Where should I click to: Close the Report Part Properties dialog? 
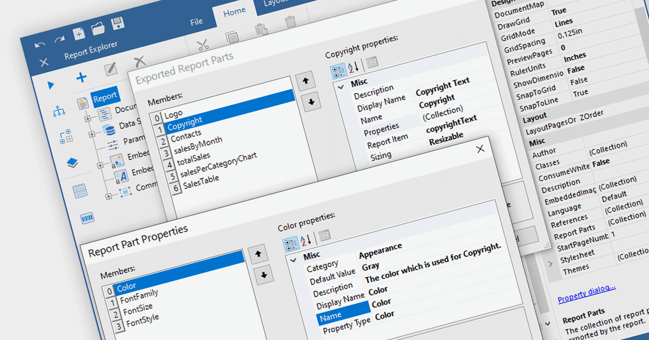click(x=480, y=149)
